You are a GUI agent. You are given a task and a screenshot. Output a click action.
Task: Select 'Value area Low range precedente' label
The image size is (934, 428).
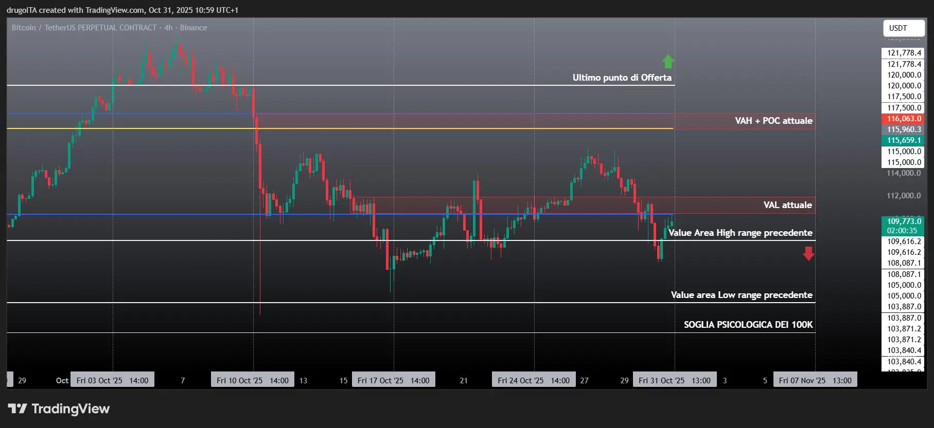(x=742, y=295)
